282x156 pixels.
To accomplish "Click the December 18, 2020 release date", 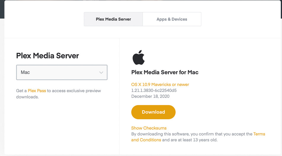I will [x=150, y=96].
